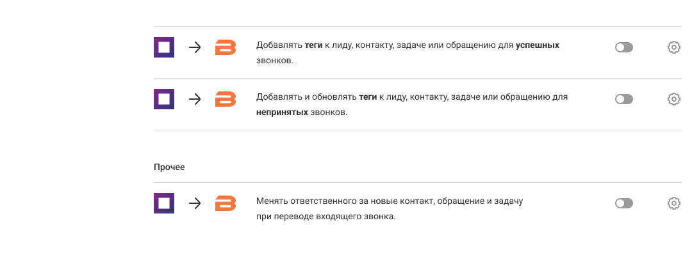
Task: Click arrow icon in responsible-change row
Action: [195, 203]
